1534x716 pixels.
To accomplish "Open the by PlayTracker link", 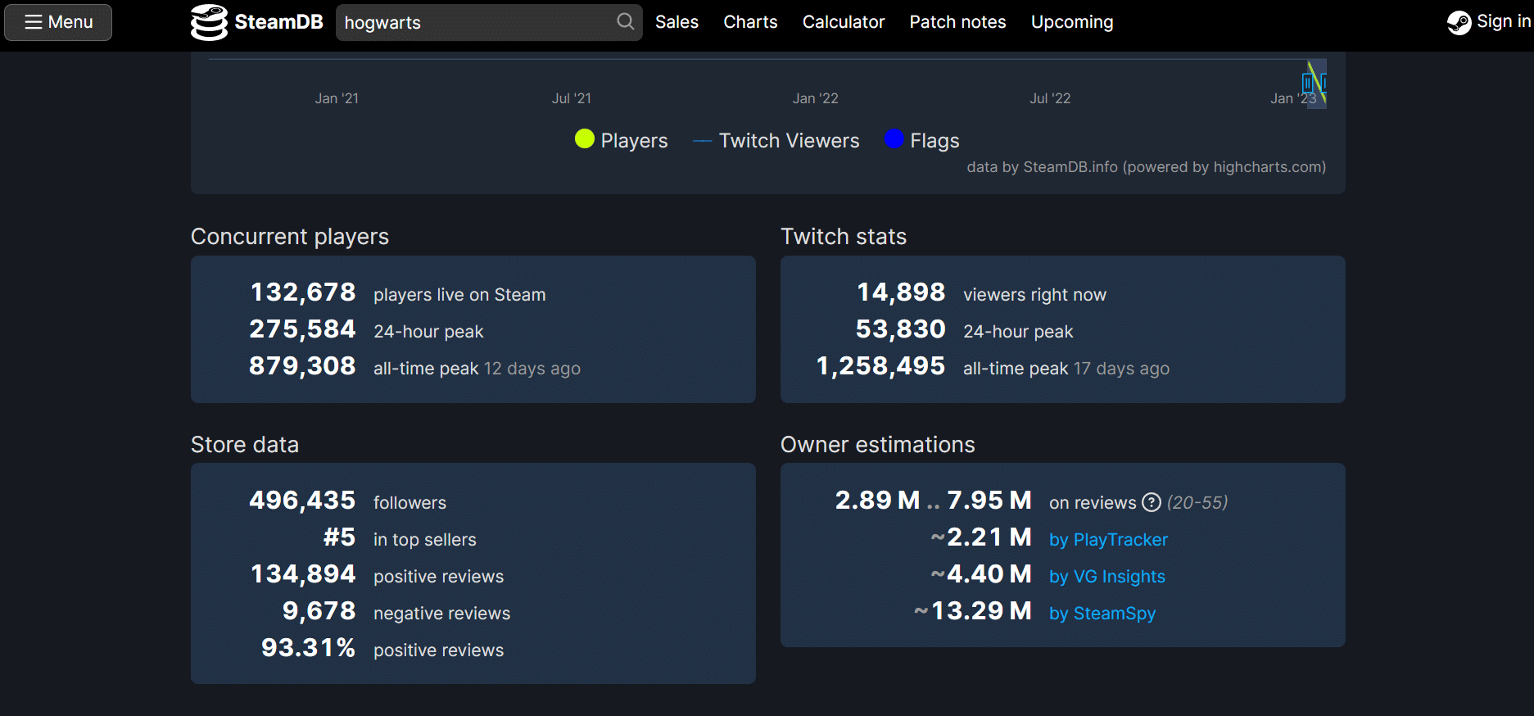I will click(x=1108, y=540).
